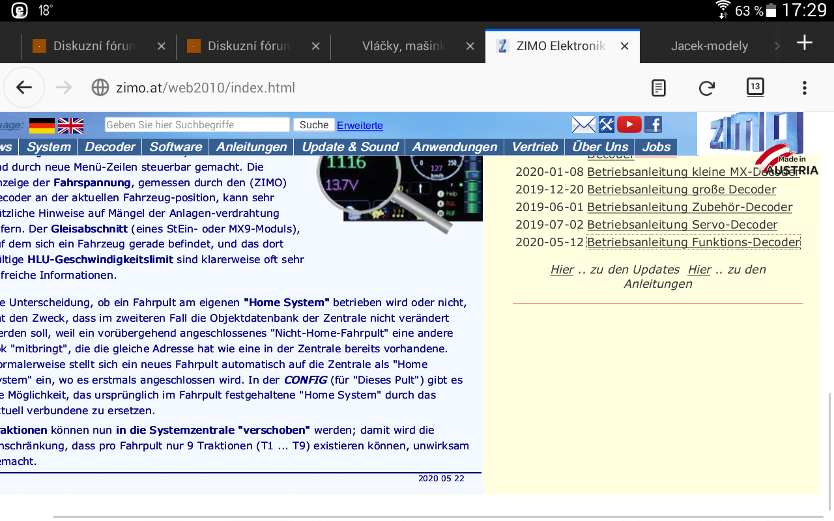Close the ZIMO Elektronik tab
Screen dimensions: 834x521
pos(624,46)
